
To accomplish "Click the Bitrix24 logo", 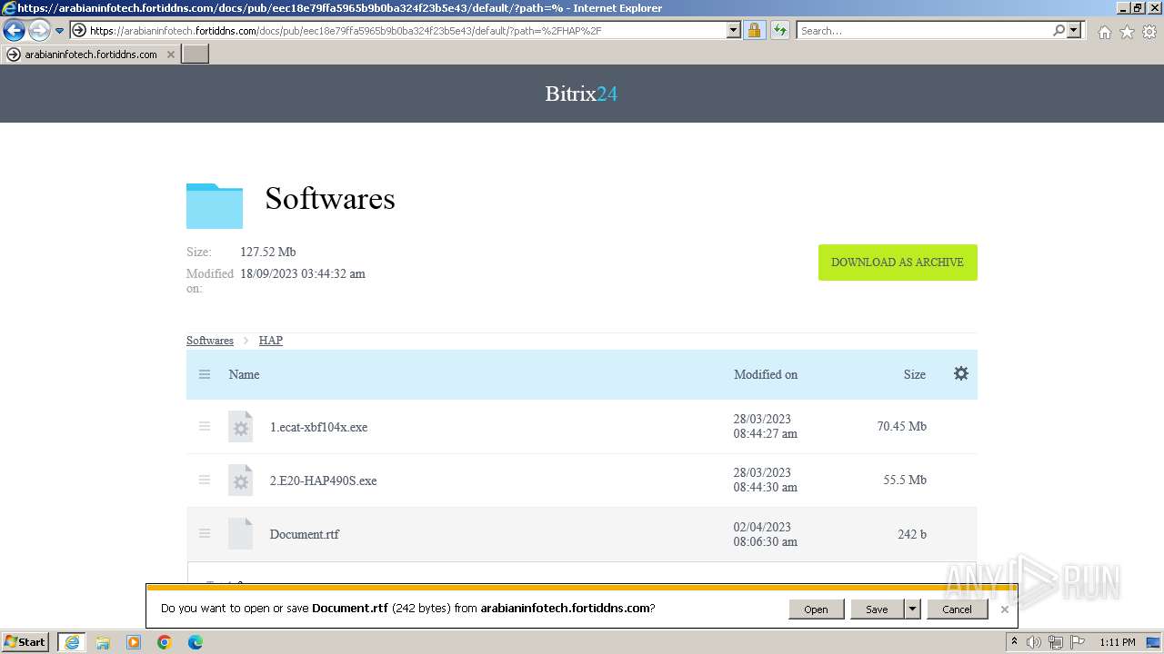I will tap(581, 94).
